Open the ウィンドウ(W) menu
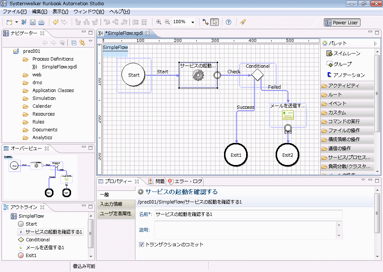Image resolution: width=383 pixels, height=272 pixels. point(89,12)
